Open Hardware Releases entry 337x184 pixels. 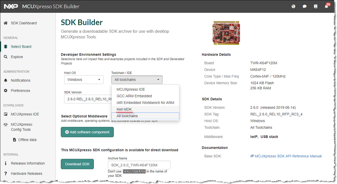[x=26, y=174]
